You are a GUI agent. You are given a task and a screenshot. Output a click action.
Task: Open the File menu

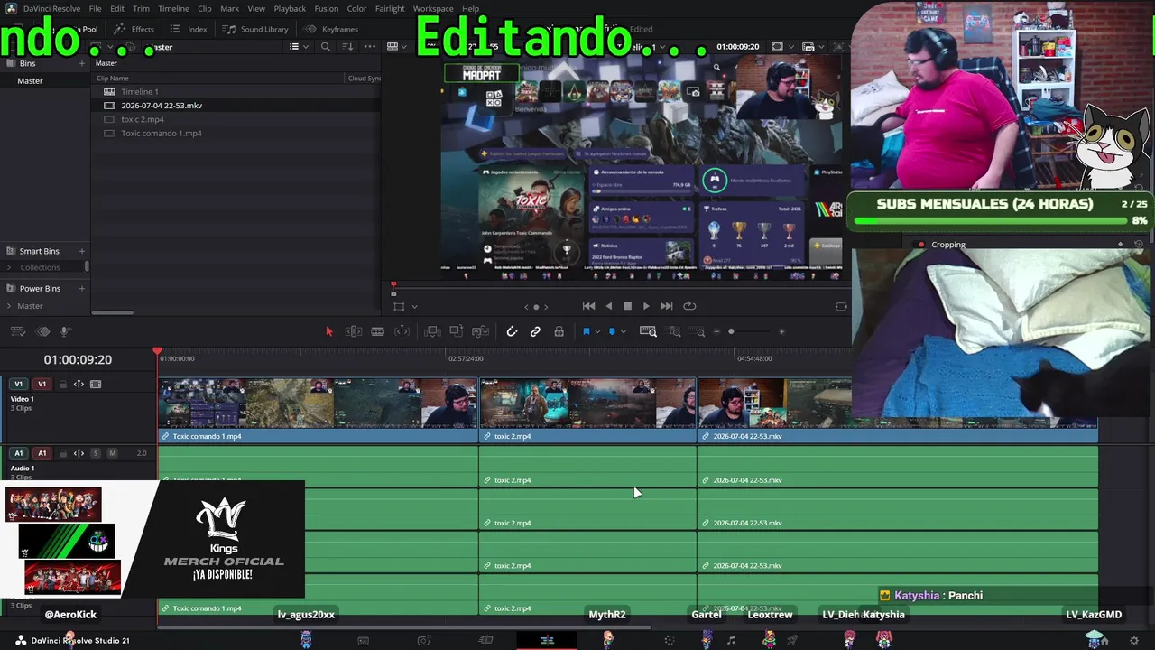pos(95,9)
